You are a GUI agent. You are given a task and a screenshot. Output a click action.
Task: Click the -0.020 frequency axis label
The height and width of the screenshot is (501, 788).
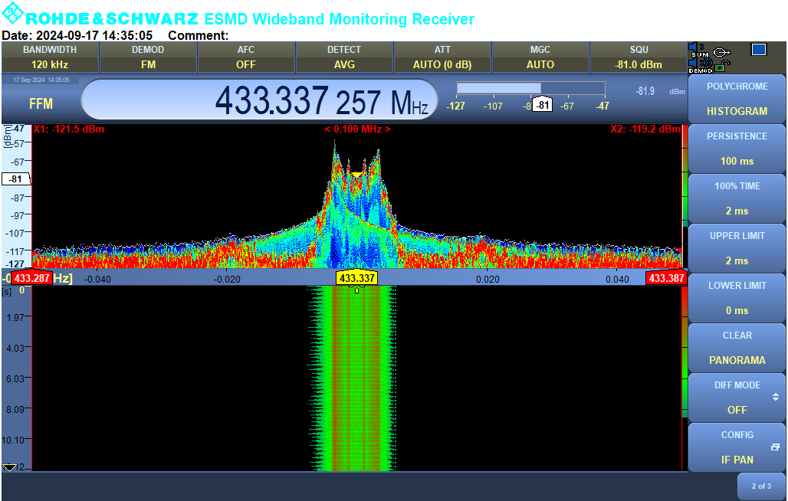coord(227,279)
